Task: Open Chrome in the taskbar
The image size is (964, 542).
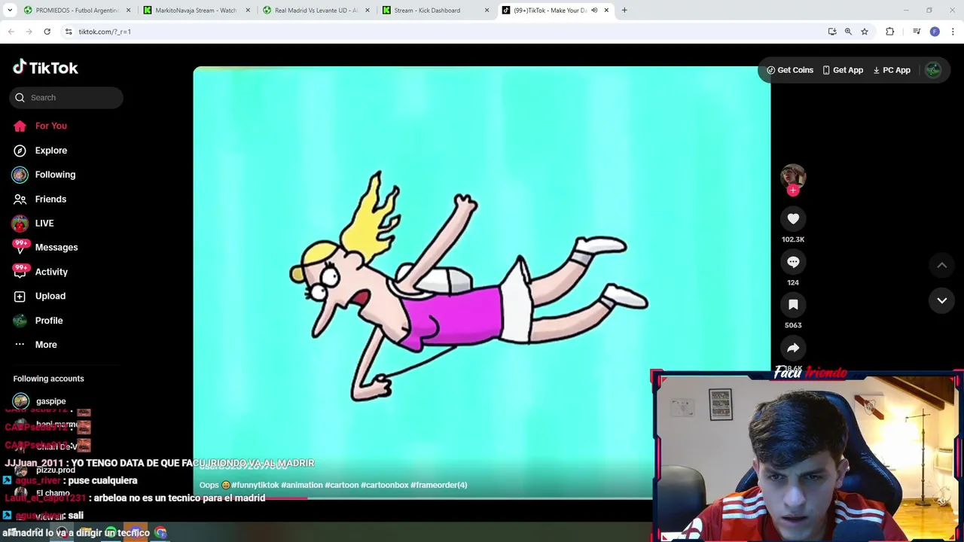Action: coord(160,532)
